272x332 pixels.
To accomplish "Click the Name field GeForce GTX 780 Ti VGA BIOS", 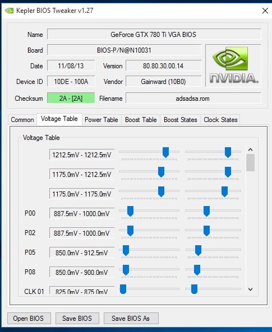I will tap(154, 34).
